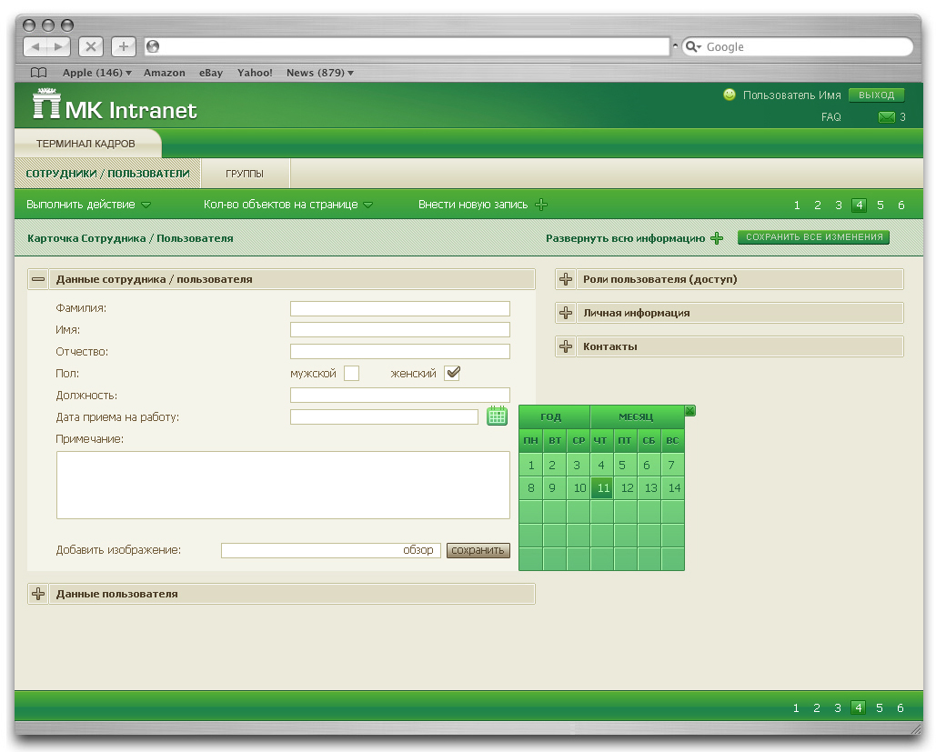This screenshot has width=936, height=752.
Task: Click the Google search magnifier icon
Action: pyautogui.click(x=692, y=46)
